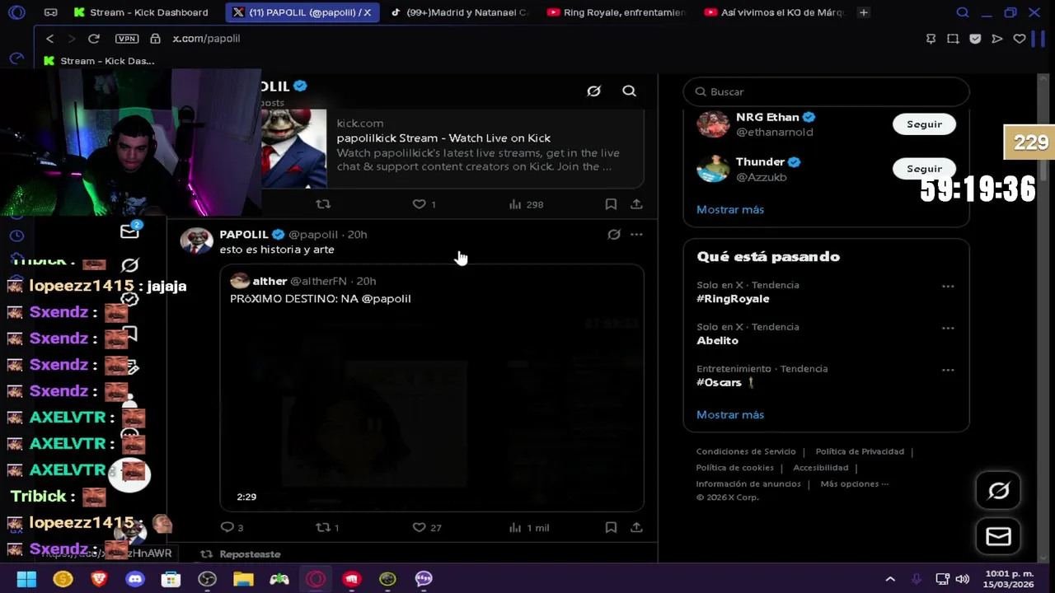Take a snapshot with toolbar capture icon

pos(953,39)
